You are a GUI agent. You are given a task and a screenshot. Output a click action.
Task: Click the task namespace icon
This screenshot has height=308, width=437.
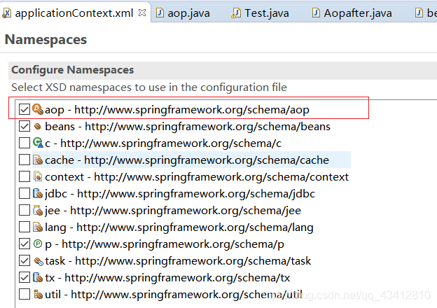[x=39, y=261]
